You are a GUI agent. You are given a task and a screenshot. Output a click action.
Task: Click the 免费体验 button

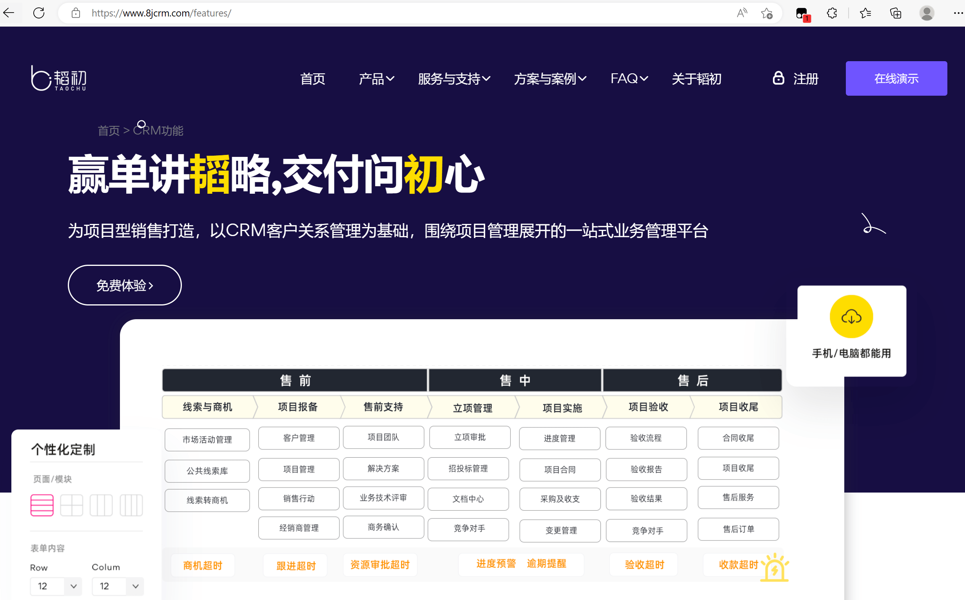(x=124, y=285)
